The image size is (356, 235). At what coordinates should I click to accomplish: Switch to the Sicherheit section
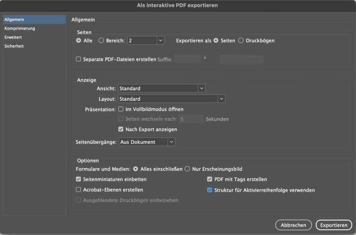coord(34,46)
